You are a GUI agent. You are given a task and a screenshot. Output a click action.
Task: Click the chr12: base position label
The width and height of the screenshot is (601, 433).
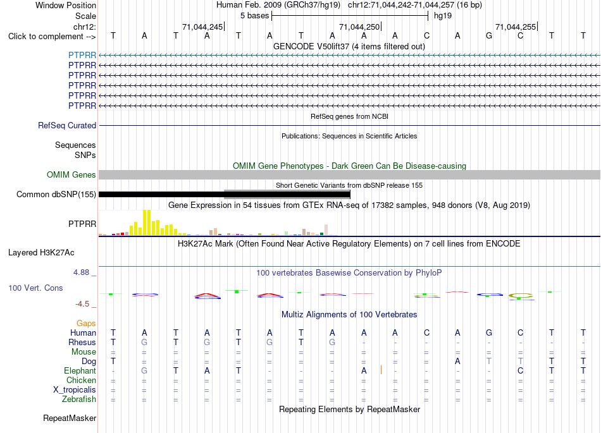[x=85, y=27]
